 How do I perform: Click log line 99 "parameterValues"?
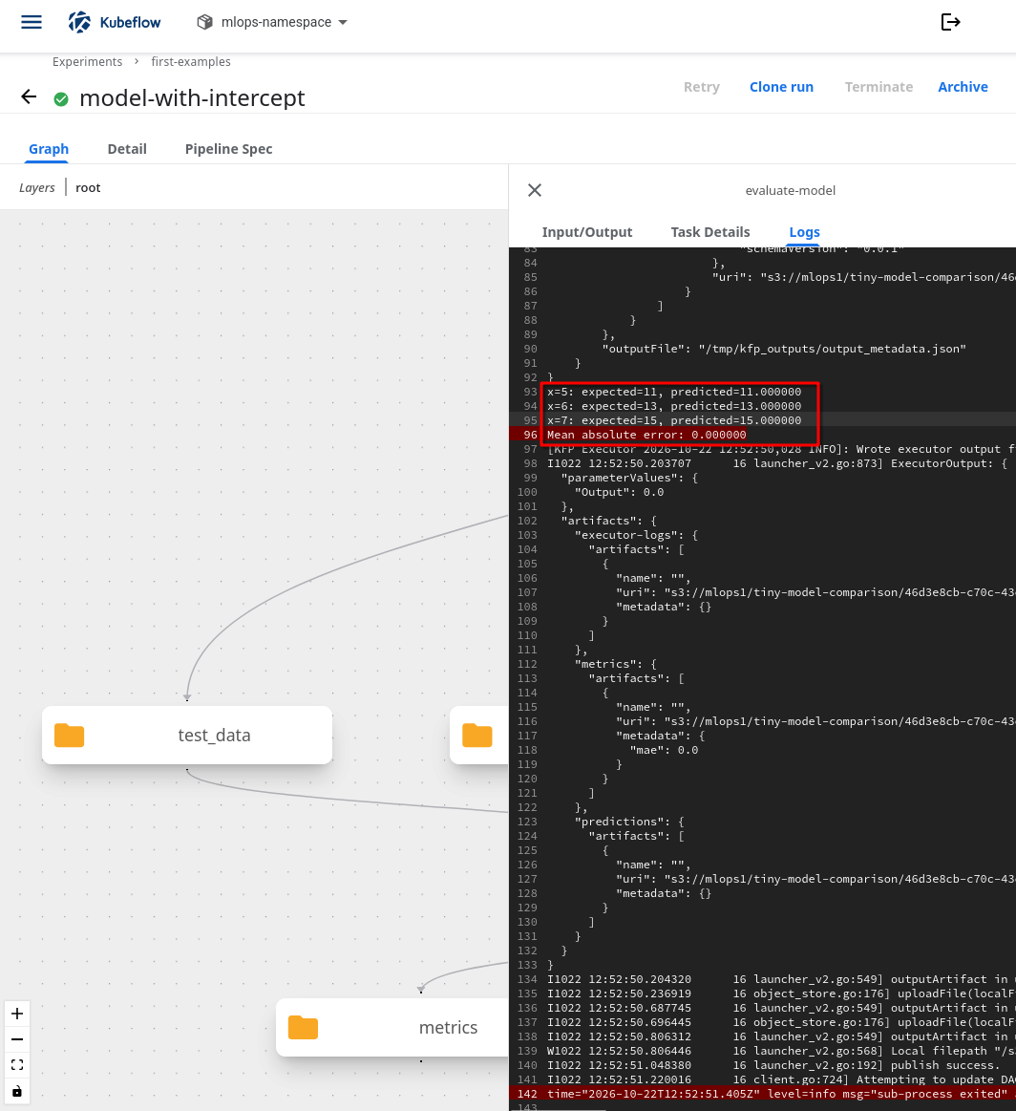click(x=629, y=478)
